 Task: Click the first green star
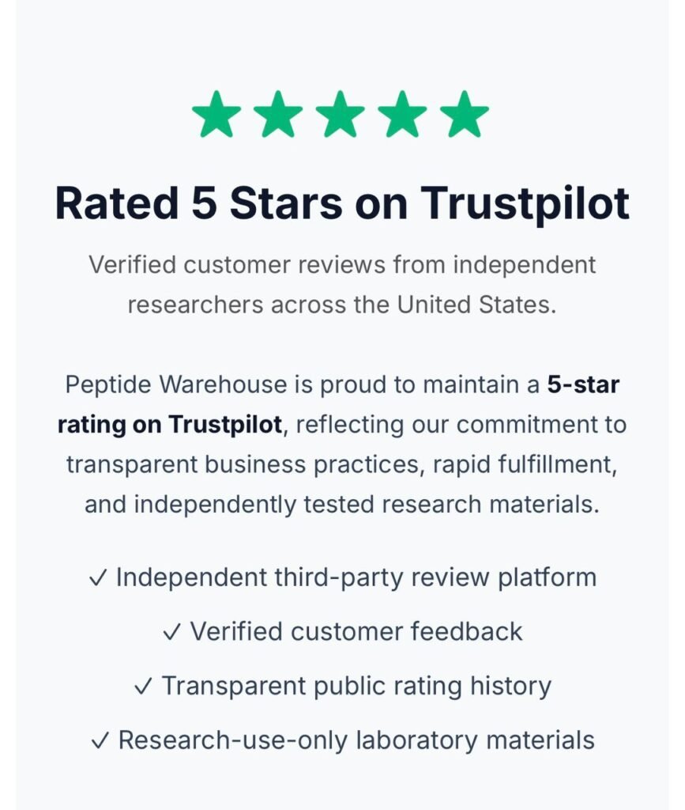[x=217, y=115]
